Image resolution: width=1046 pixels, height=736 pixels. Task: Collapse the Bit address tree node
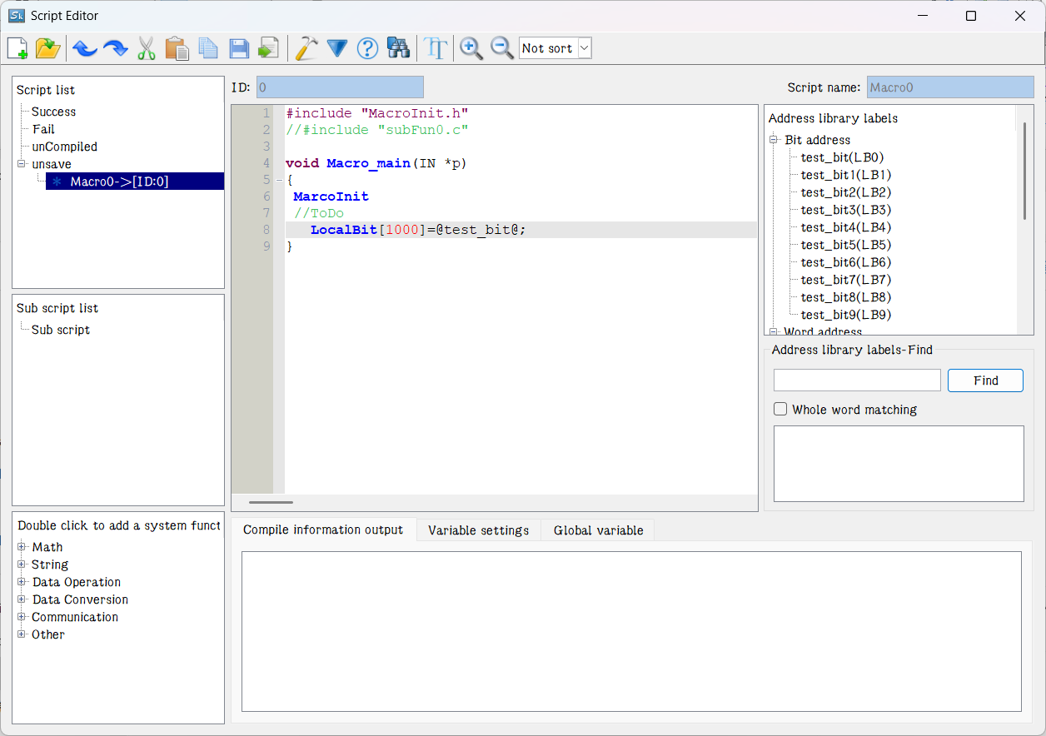point(774,140)
